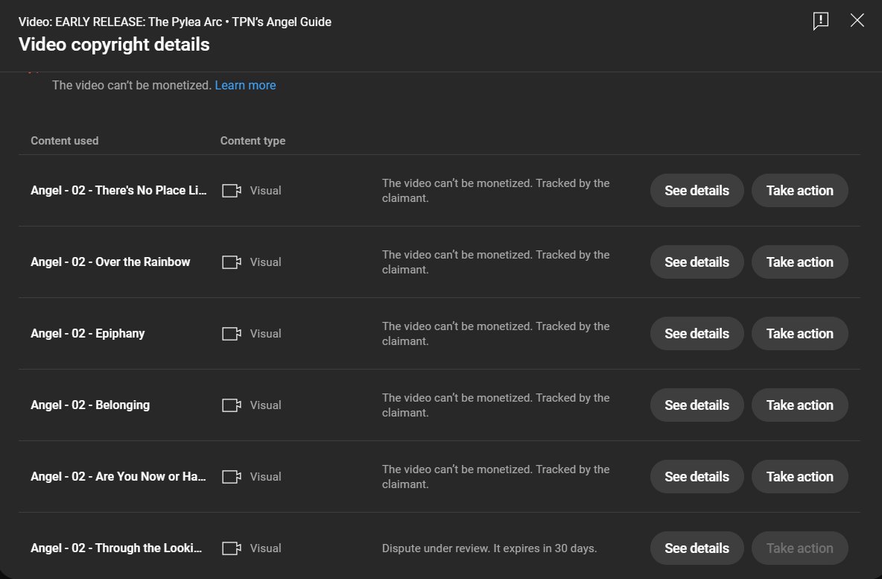
Task: See details for Epiphany claim
Action: pyautogui.click(x=697, y=333)
